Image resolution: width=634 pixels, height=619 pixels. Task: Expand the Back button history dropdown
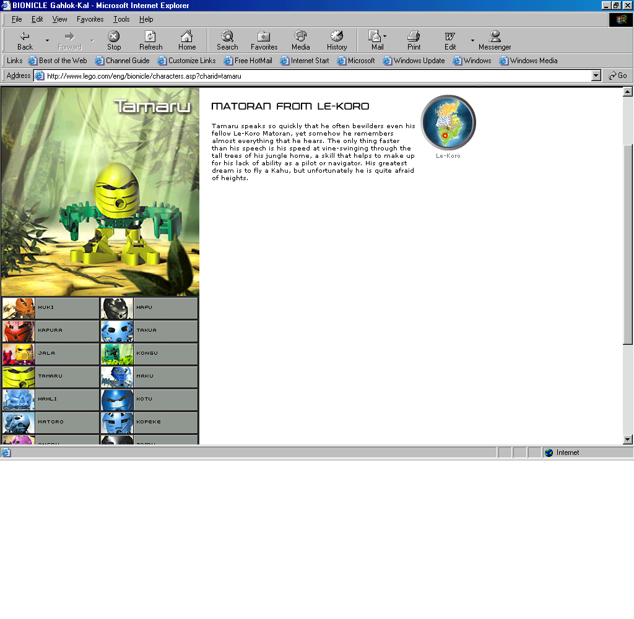pyautogui.click(x=47, y=41)
